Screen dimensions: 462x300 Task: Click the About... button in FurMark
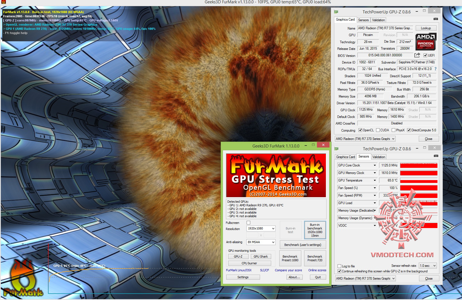(x=294, y=277)
